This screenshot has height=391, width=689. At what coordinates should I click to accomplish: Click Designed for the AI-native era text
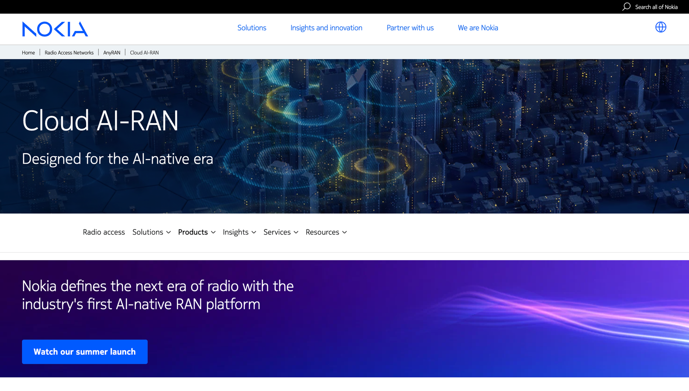coord(118,159)
